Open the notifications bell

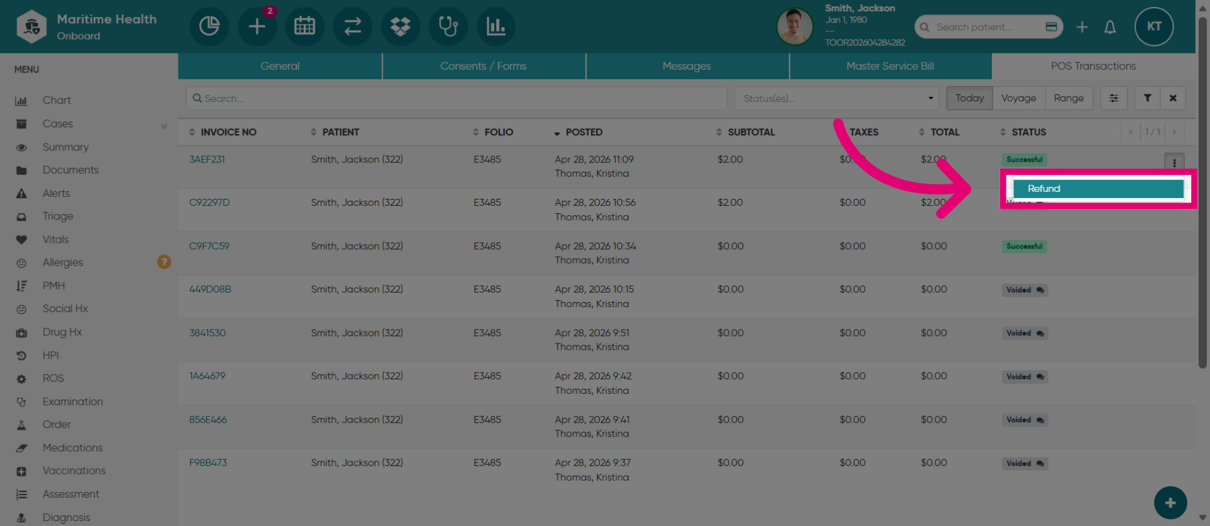click(x=1110, y=27)
